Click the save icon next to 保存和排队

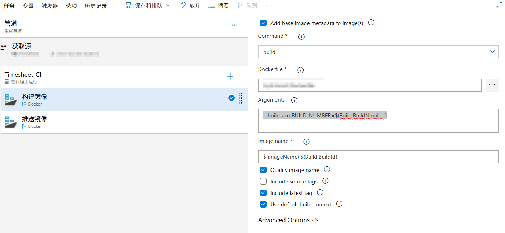point(129,5)
